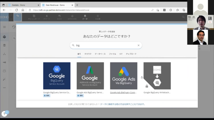Click the star badge under Google Ads BigQuery Service
The image size is (214, 120).
pos(80,96)
